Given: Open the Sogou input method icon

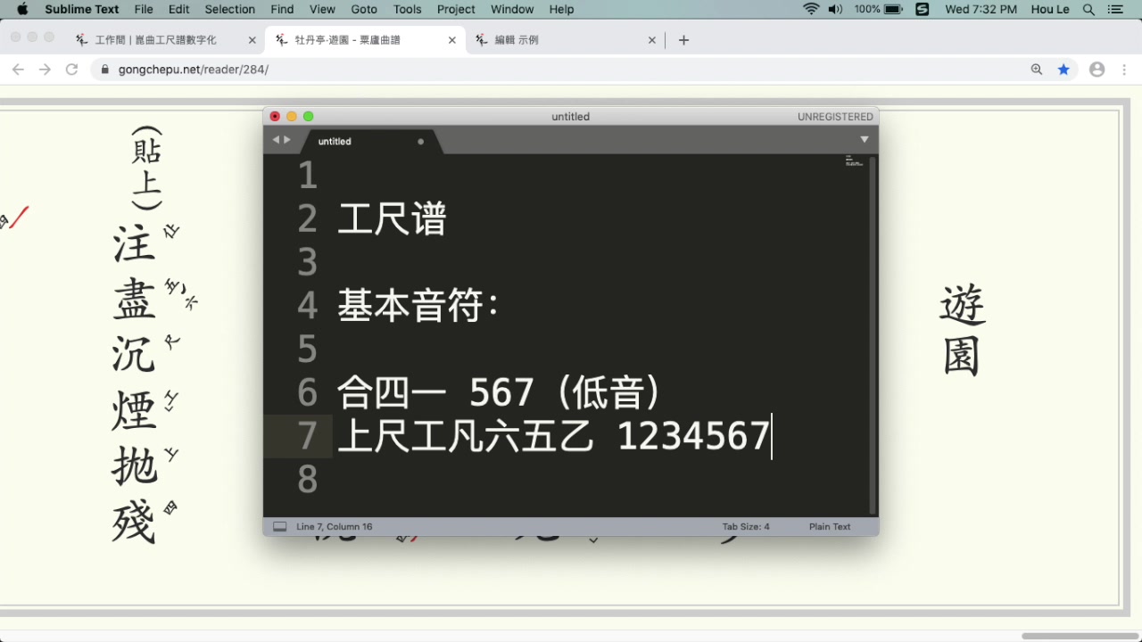Looking at the screenshot, I should pyautogui.click(x=923, y=9).
